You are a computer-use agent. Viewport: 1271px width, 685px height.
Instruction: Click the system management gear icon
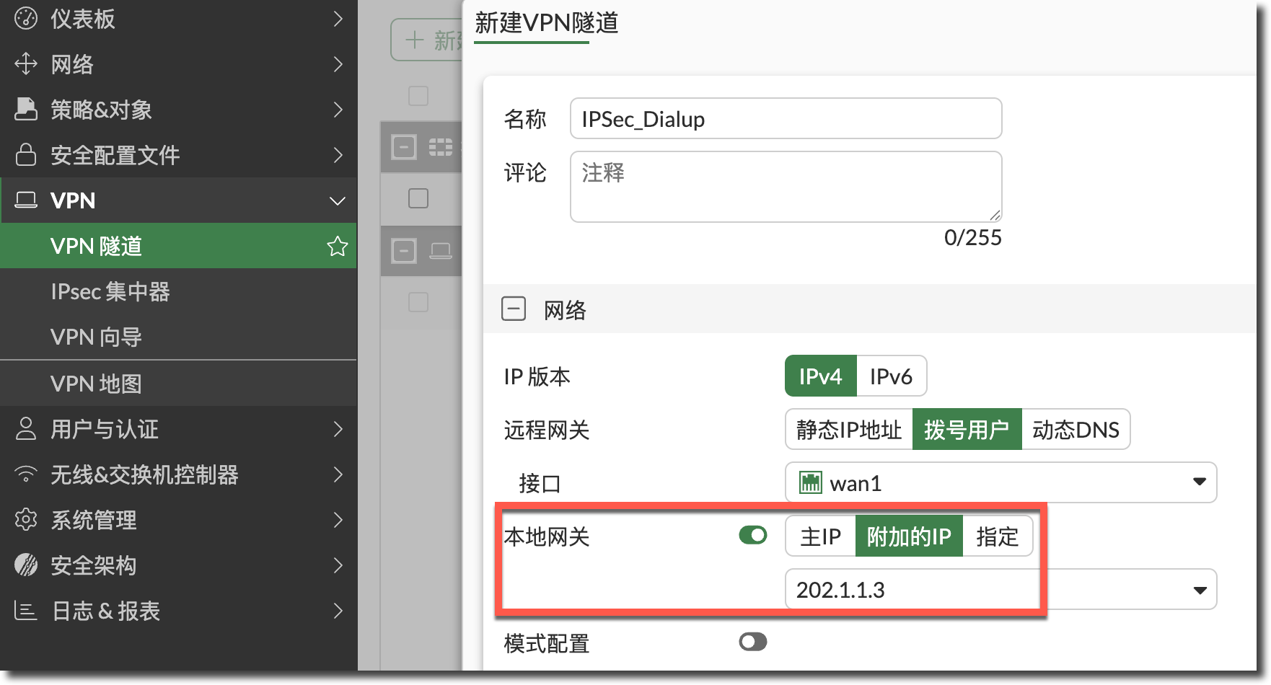pyautogui.click(x=26, y=520)
